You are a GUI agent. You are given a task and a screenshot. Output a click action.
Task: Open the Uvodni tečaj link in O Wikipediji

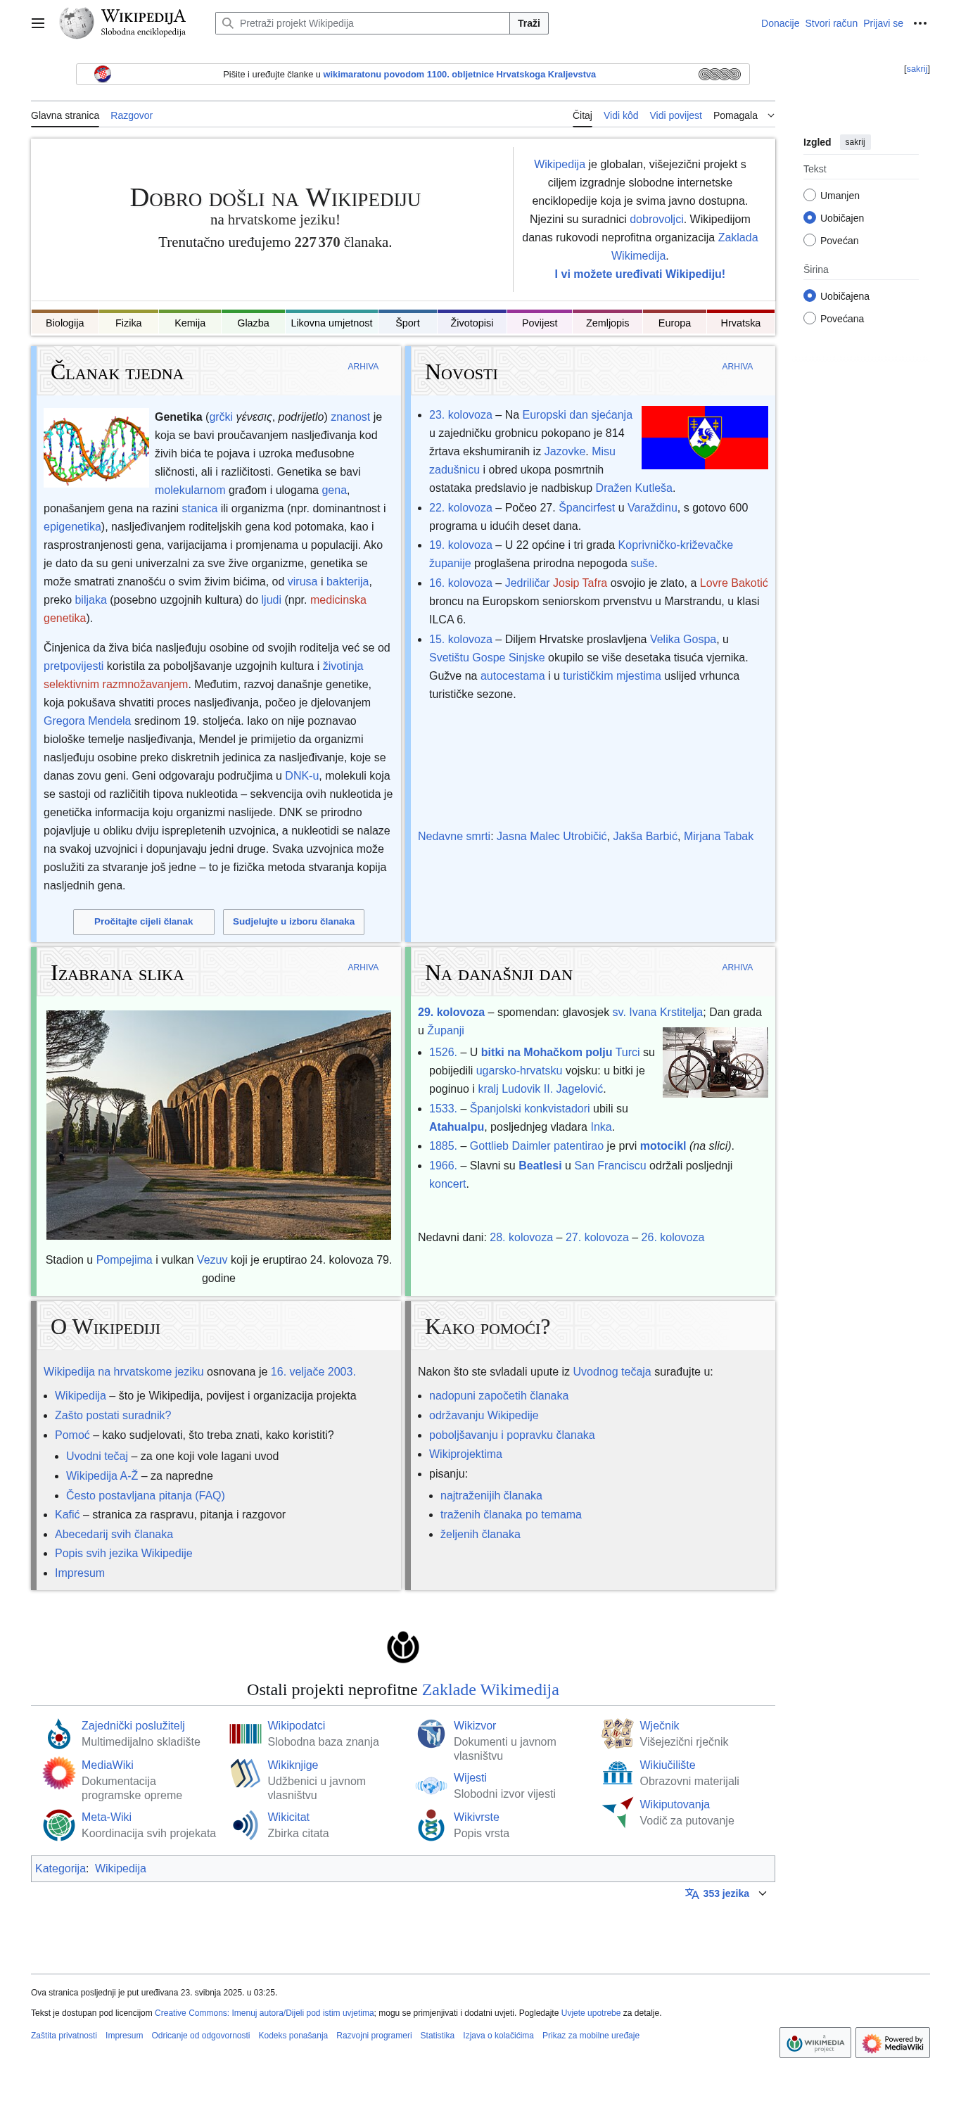pos(97,1456)
